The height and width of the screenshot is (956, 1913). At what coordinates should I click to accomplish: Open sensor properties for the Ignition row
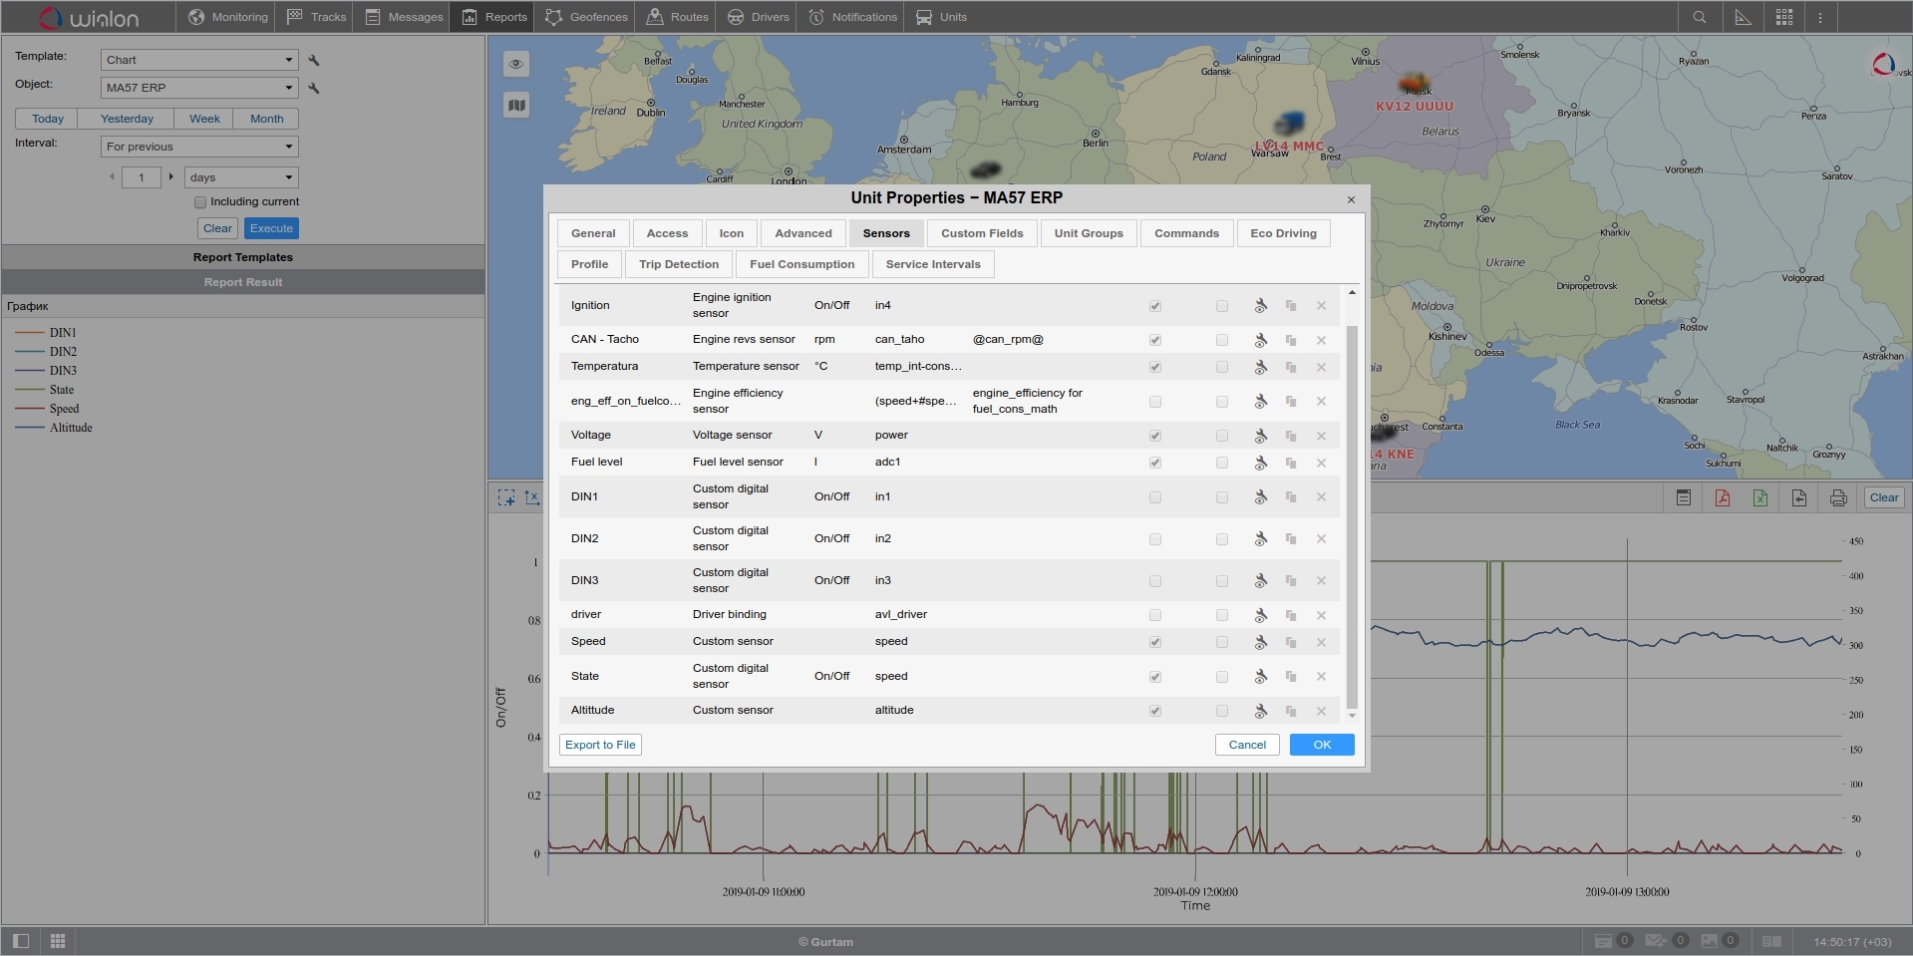tap(1260, 306)
